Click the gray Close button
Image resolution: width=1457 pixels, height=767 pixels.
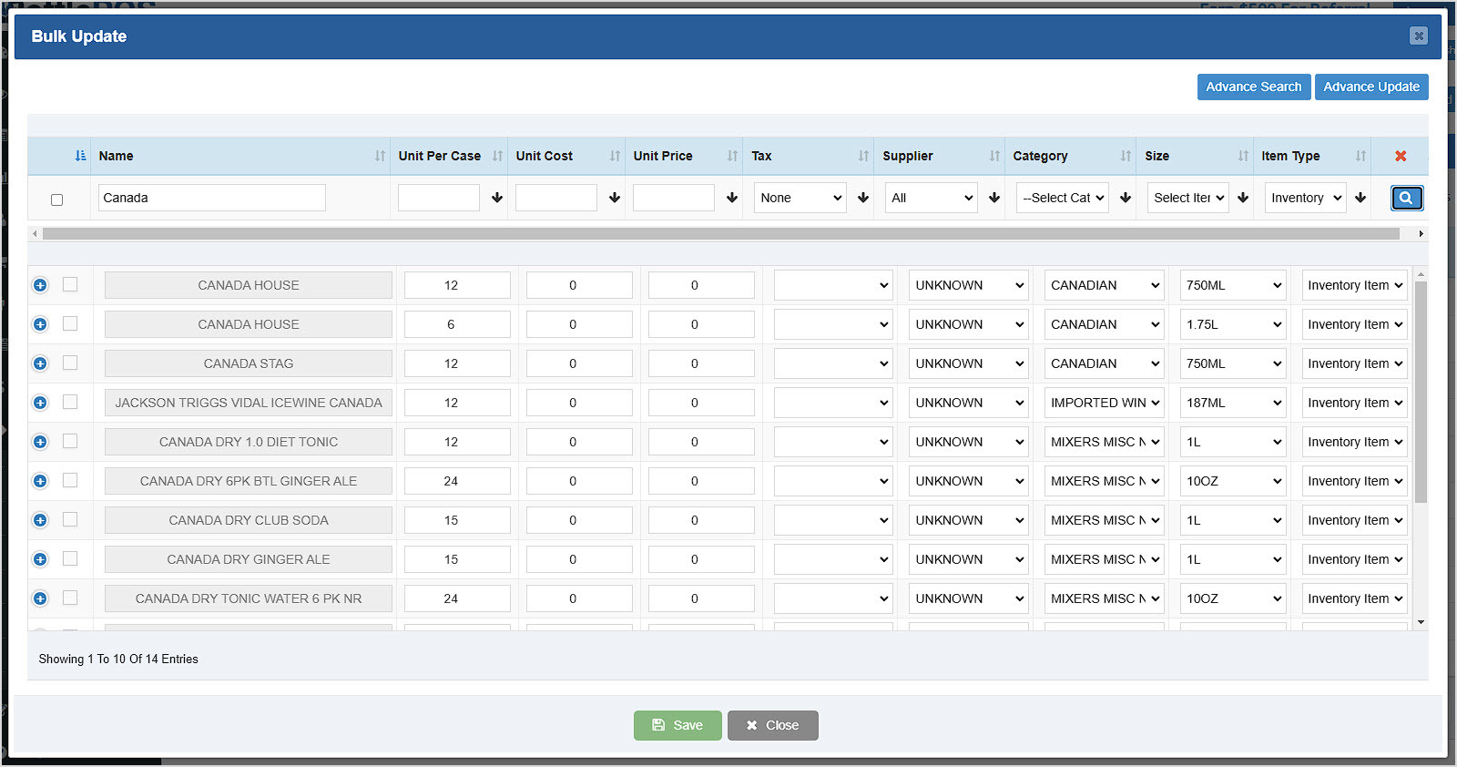tap(773, 725)
